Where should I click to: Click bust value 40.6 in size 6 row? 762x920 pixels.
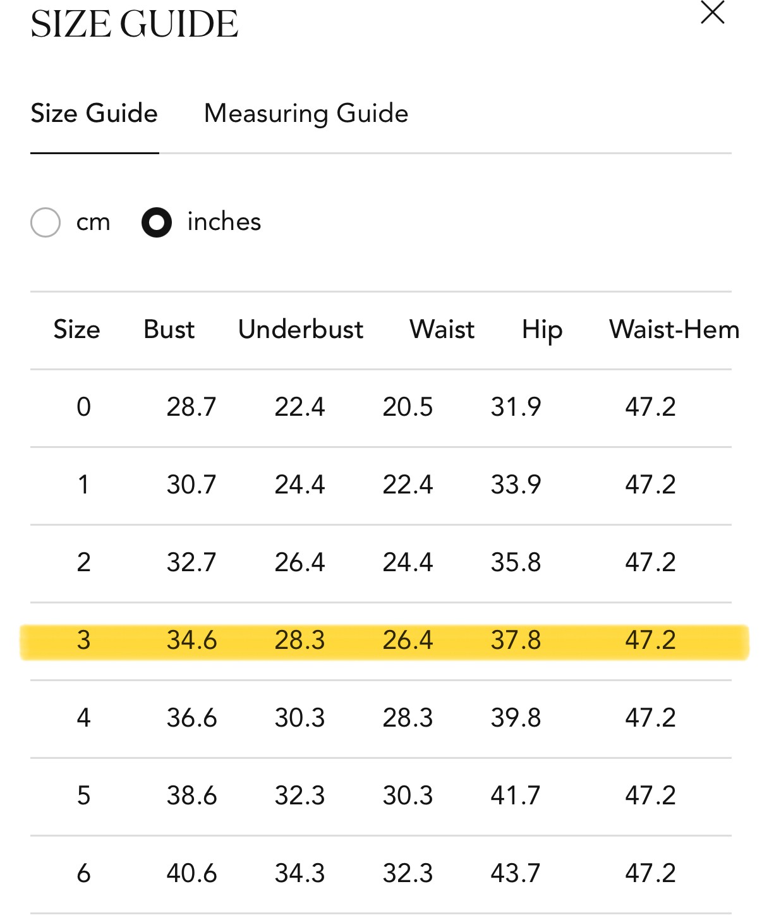pyautogui.click(x=191, y=873)
